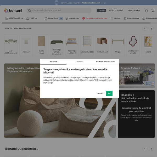This screenshot has width=157, height=157.
Task: Click the Professionaalid contact icon
Action: [x=144, y=18]
